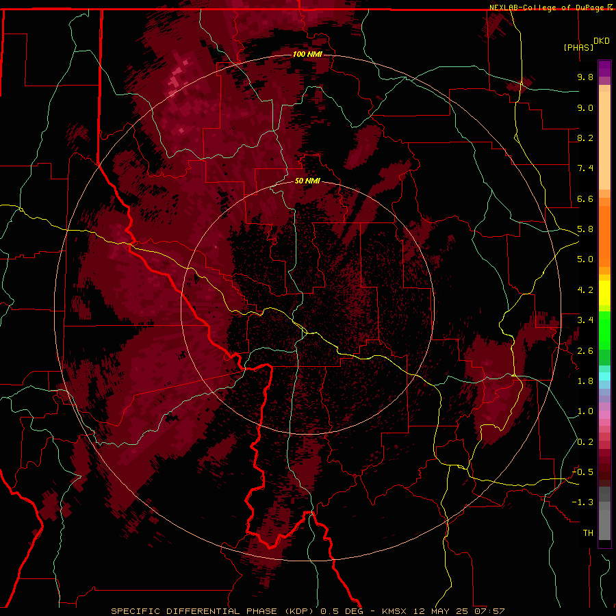Click the 7.4 scale value

click(585, 168)
